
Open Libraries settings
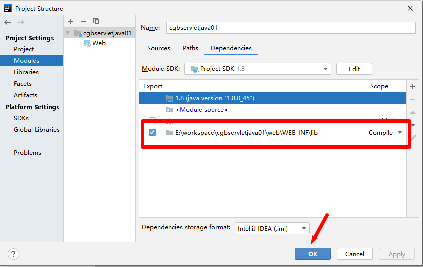[26, 72]
